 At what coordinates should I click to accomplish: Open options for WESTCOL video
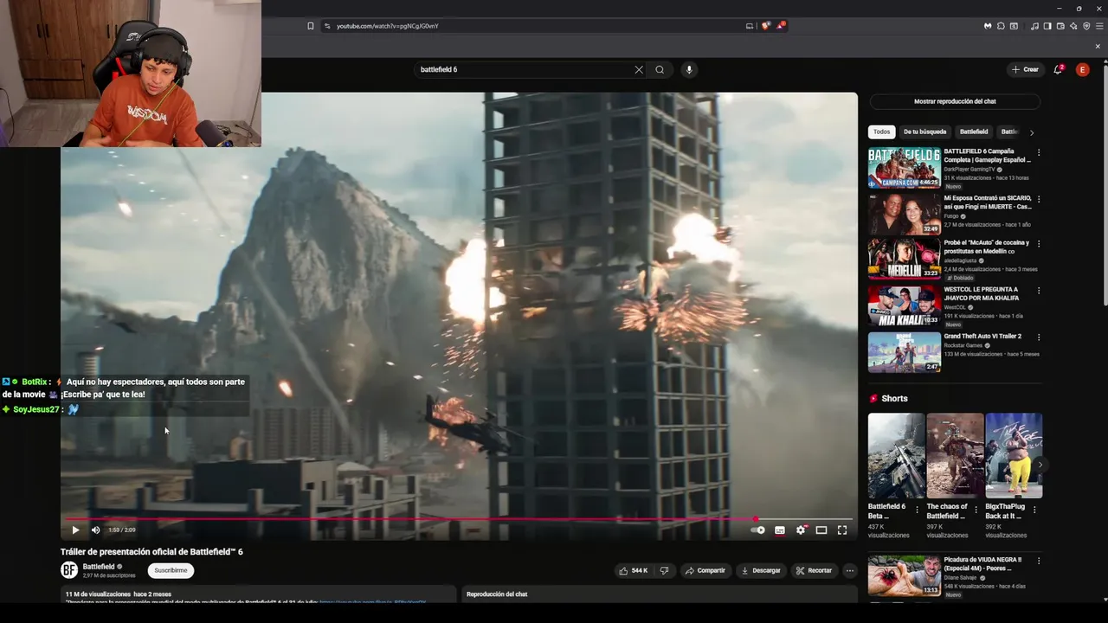click(x=1039, y=291)
